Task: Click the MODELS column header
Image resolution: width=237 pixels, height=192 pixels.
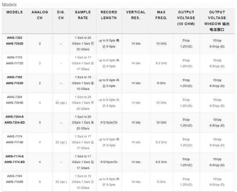Action: 15,12
